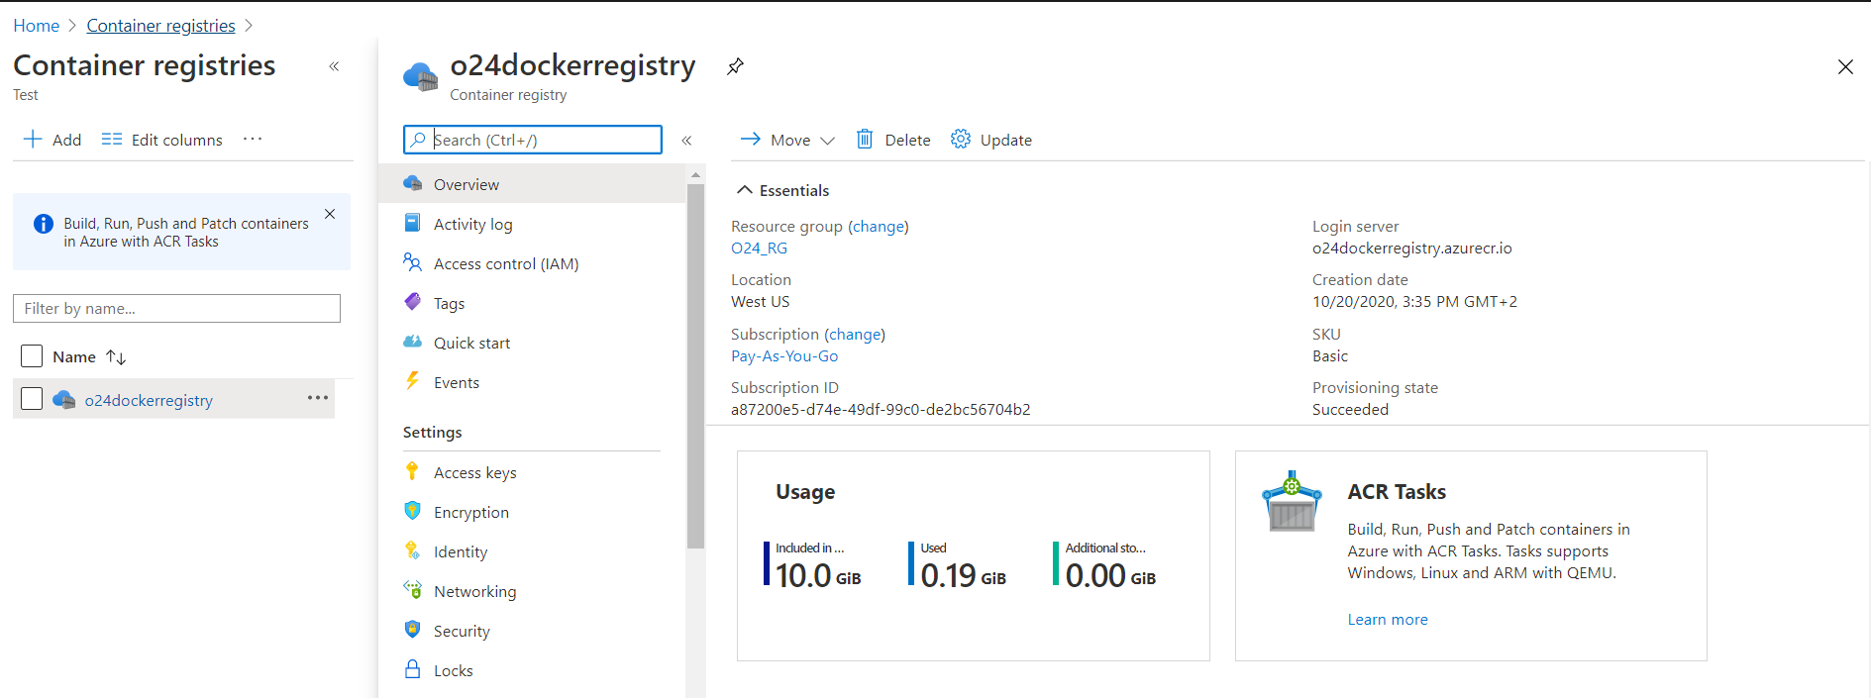Pin the o24dockerregistry blade to dashboard
Viewport: 1871px width, 698px height.
click(735, 66)
